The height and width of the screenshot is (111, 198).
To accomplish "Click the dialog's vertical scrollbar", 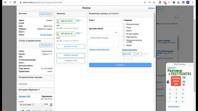I will (155, 35).
